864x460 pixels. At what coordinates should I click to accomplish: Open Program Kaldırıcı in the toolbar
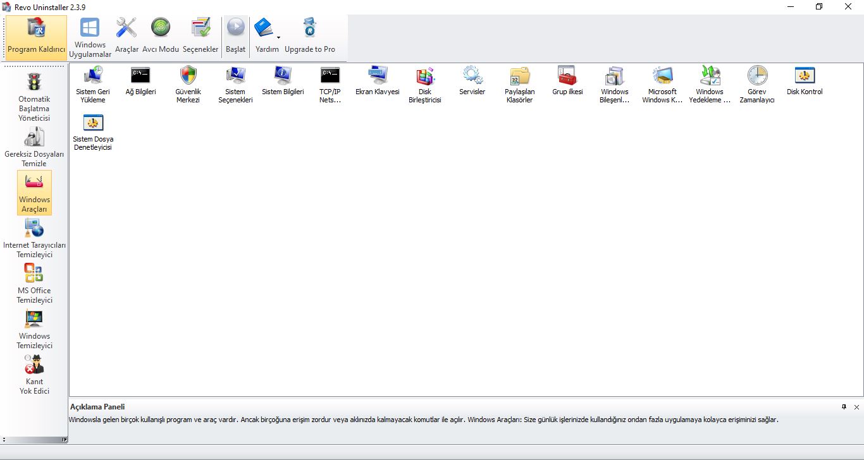click(x=36, y=38)
